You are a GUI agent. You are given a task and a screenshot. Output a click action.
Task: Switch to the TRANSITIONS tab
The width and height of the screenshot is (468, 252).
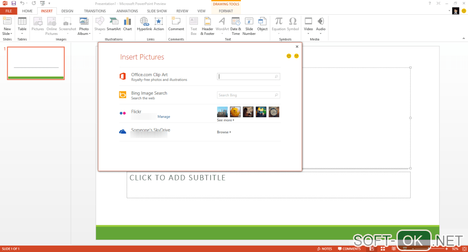pos(95,11)
